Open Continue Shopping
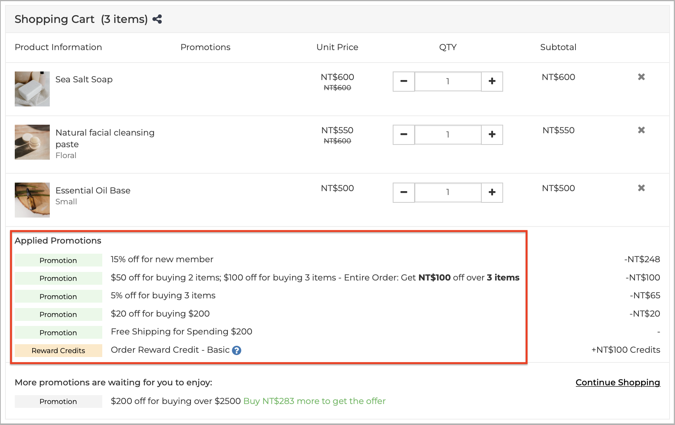This screenshot has height=425, width=675. 617,383
